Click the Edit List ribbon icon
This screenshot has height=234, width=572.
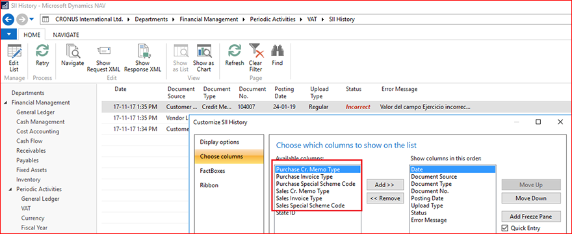click(x=14, y=58)
